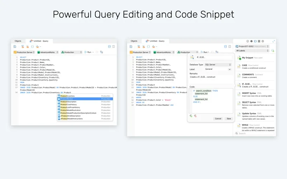This screenshot has height=179, width=287.
Task: Click the explain tree icon beside Run in the left window
Action: (x=102, y=52)
